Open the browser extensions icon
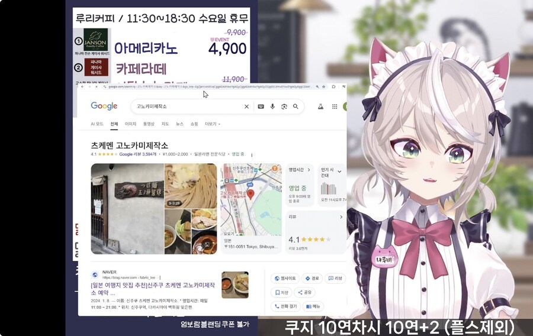533x336 pixels. tap(333, 87)
